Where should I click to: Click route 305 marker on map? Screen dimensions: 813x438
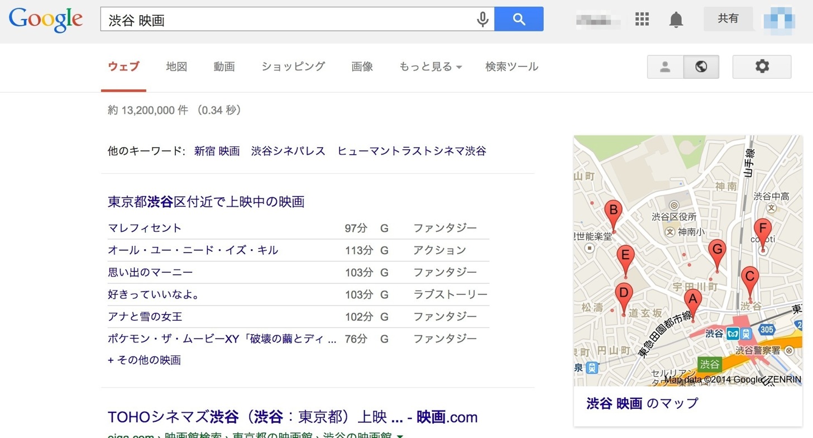(x=767, y=330)
